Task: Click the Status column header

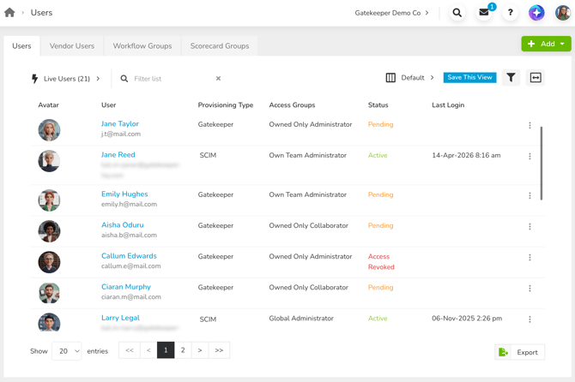Action: (378, 105)
